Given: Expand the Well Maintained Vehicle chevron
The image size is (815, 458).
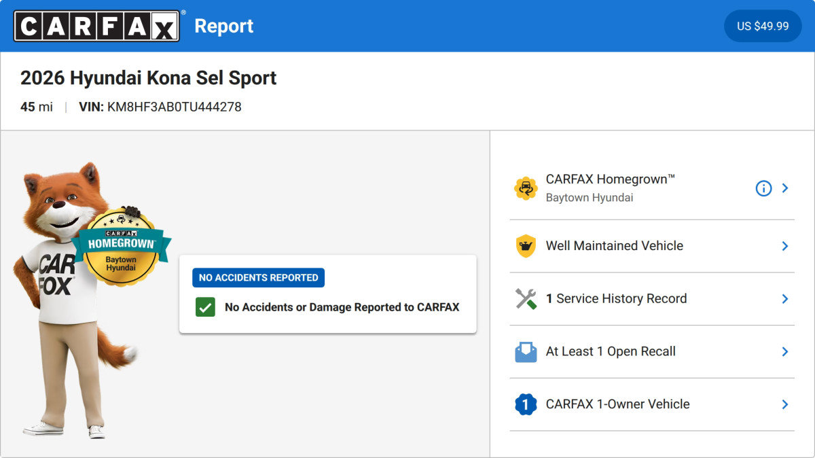Looking at the screenshot, I should [x=785, y=246].
